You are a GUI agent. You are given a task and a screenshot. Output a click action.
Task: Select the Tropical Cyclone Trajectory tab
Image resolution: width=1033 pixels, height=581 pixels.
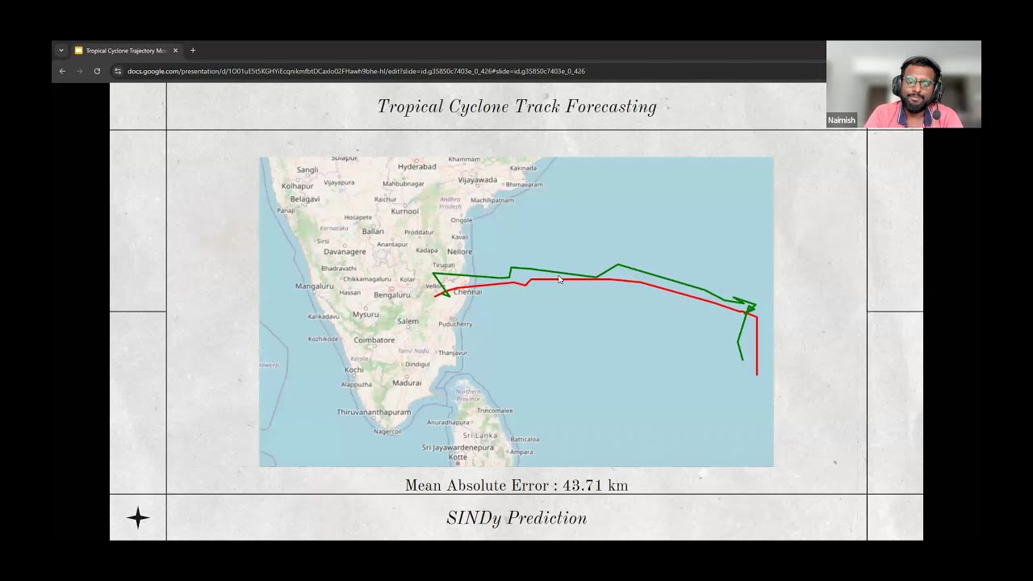[126, 51]
